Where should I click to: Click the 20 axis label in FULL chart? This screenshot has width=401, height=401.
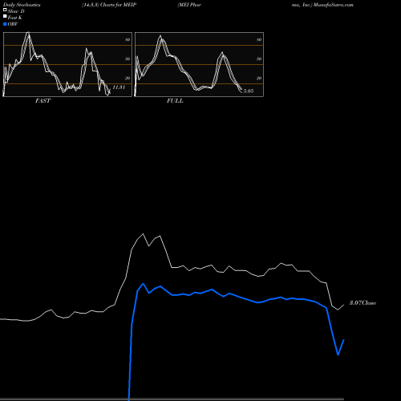point(259,78)
